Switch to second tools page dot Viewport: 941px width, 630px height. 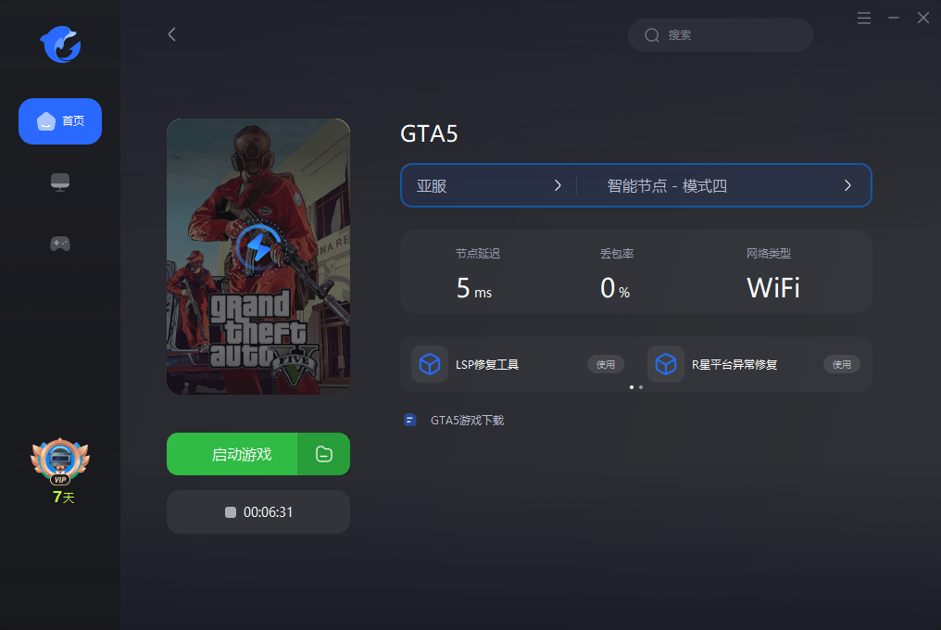tap(641, 387)
